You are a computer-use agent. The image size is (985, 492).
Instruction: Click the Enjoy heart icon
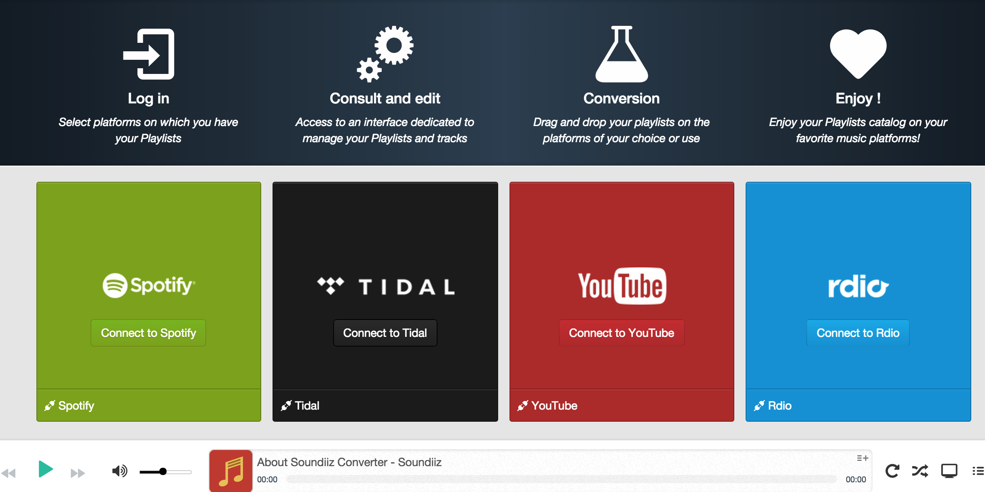(x=858, y=54)
